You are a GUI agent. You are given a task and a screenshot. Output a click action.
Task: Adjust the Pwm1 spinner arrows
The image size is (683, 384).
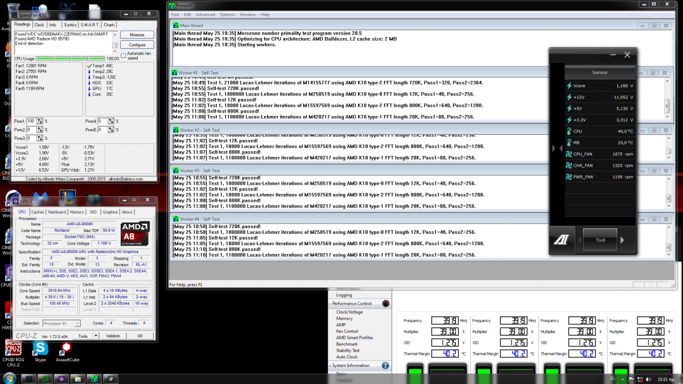coord(40,121)
